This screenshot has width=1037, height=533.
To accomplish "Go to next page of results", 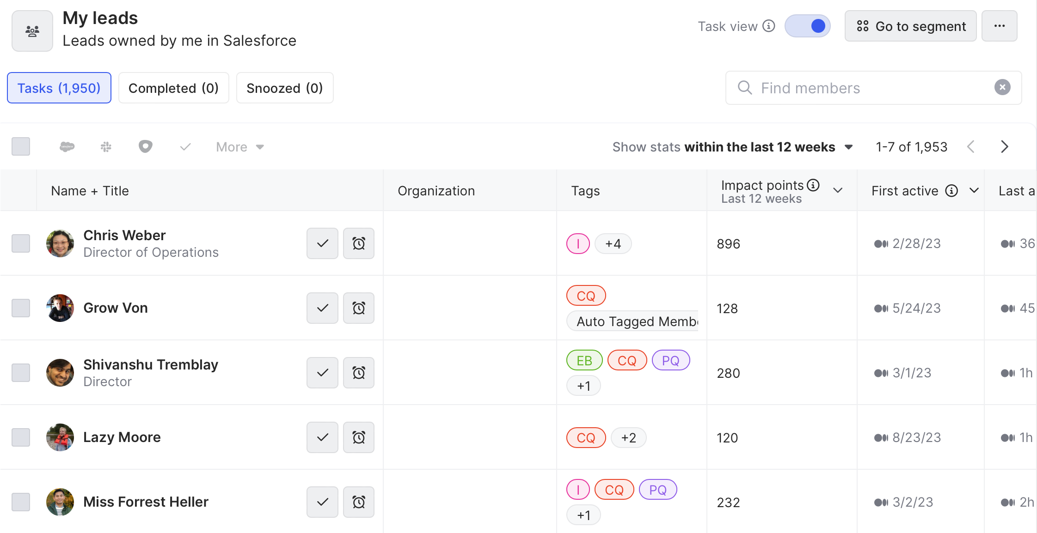I will [x=1004, y=147].
